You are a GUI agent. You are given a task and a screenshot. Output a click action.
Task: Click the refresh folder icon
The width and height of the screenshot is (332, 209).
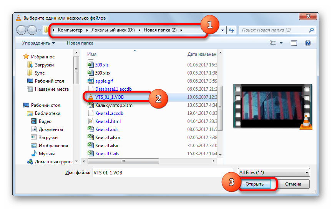point(231,30)
